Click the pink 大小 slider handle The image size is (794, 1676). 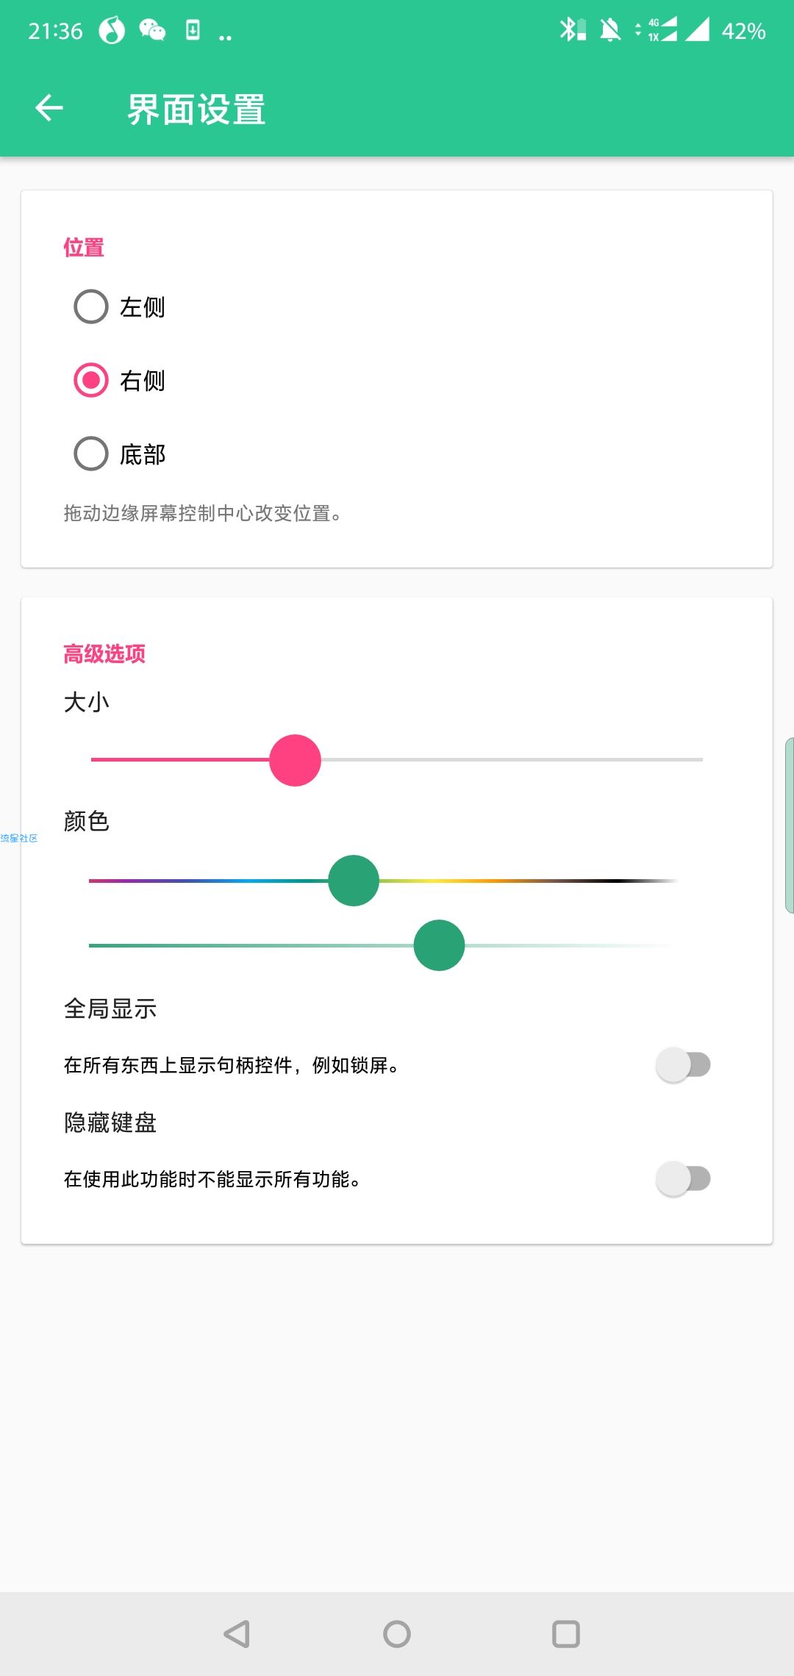tap(295, 760)
